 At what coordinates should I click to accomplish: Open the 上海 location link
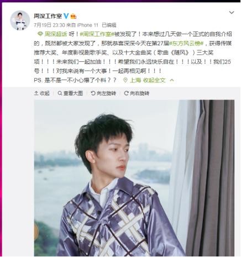tap(135, 80)
